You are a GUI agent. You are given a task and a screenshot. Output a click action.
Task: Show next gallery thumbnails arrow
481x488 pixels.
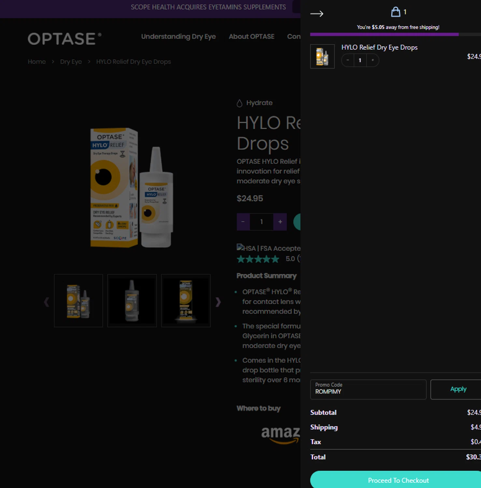point(218,302)
